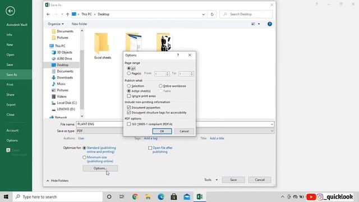
Task: Choose Selection under Publish what
Action: (x=129, y=86)
